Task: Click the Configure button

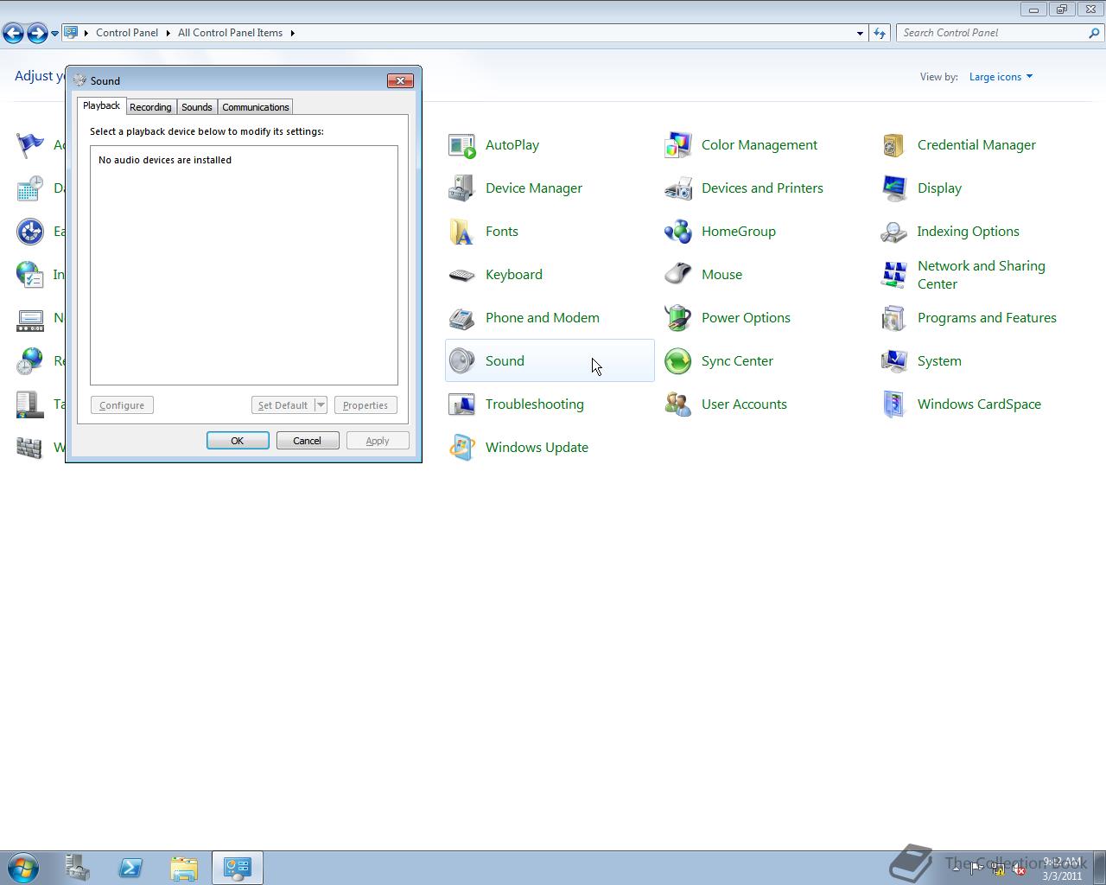Action: pyautogui.click(x=122, y=405)
